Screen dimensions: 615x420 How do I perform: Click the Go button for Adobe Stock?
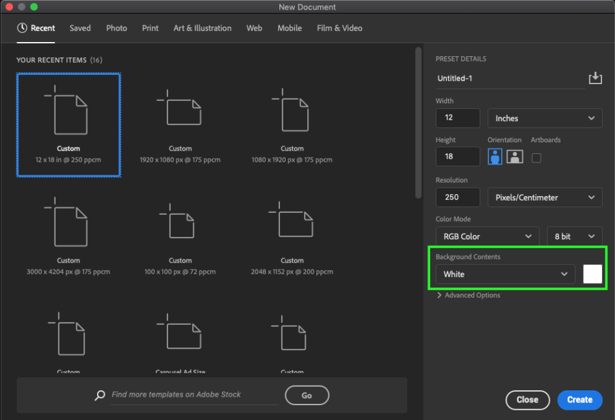(x=307, y=395)
